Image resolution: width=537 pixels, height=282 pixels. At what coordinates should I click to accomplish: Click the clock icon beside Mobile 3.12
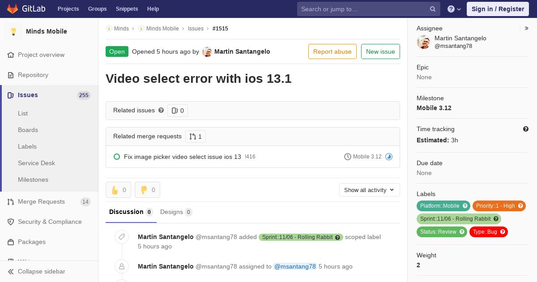point(348,157)
